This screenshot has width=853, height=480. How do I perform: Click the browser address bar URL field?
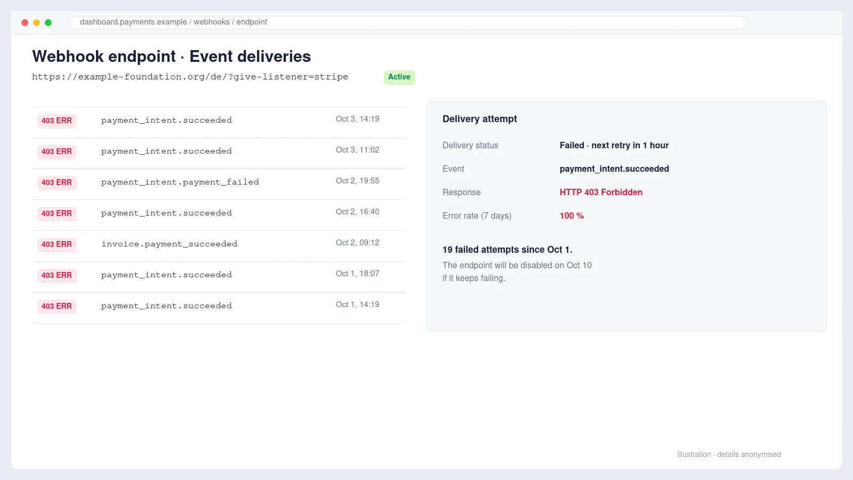click(408, 22)
